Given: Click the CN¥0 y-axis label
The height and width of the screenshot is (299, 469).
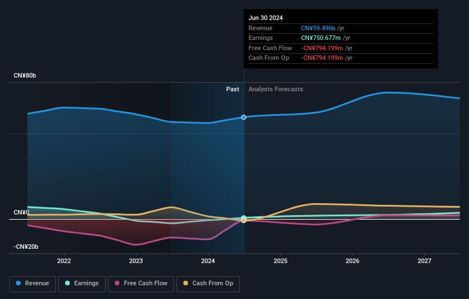Looking at the screenshot, I should (22, 212).
